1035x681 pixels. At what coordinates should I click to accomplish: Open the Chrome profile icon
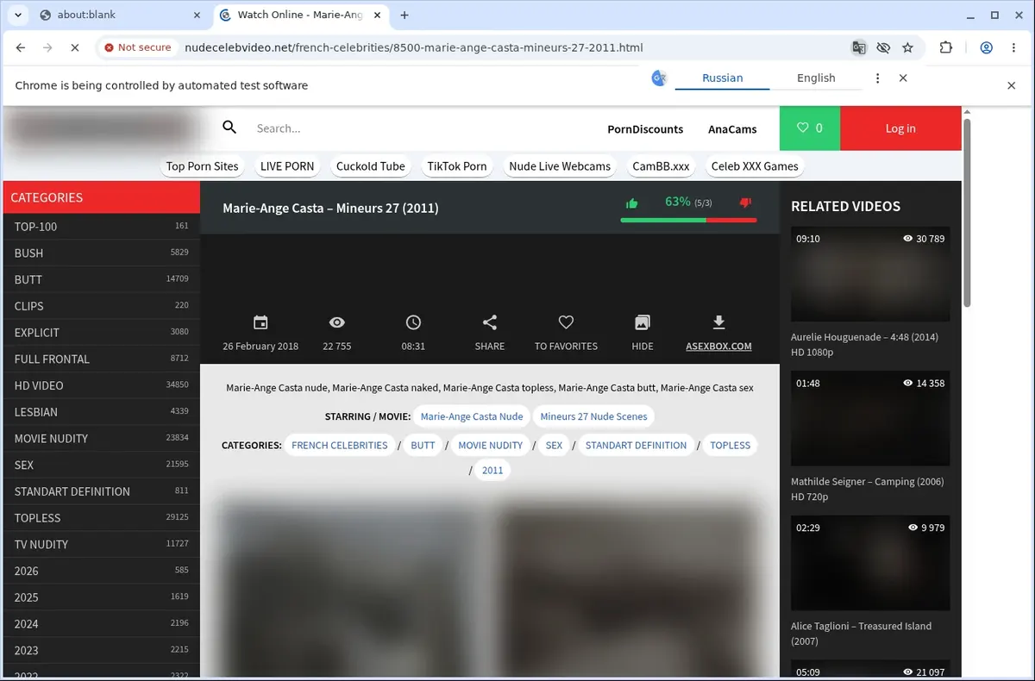987,47
